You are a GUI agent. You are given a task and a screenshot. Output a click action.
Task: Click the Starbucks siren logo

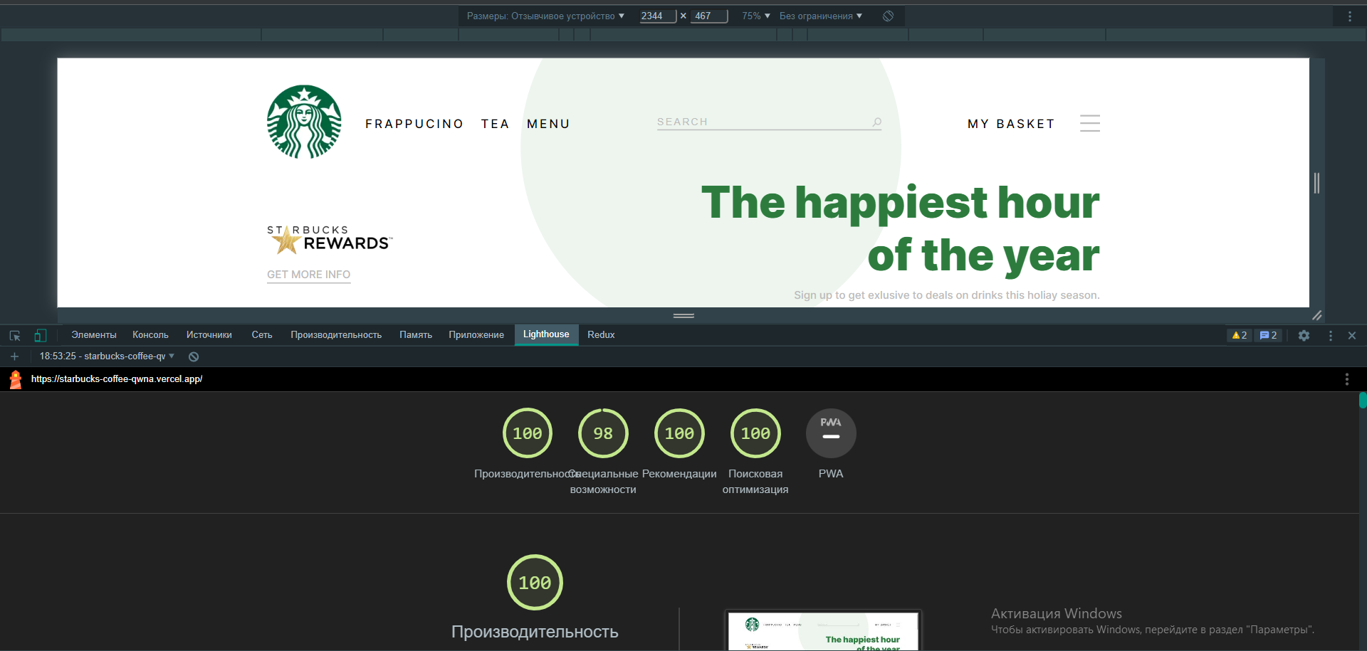(x=304, y=121)
